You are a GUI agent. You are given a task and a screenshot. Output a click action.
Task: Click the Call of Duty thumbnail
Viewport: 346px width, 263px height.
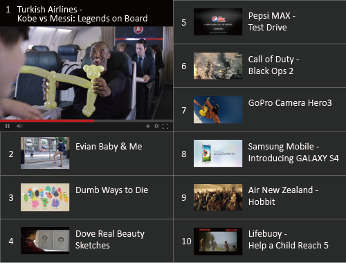(218, 66)
